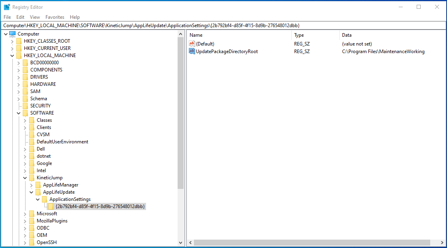Viewport: 447px width, 248px height.
Task: Open the File menu
Action: click(7, 17)
